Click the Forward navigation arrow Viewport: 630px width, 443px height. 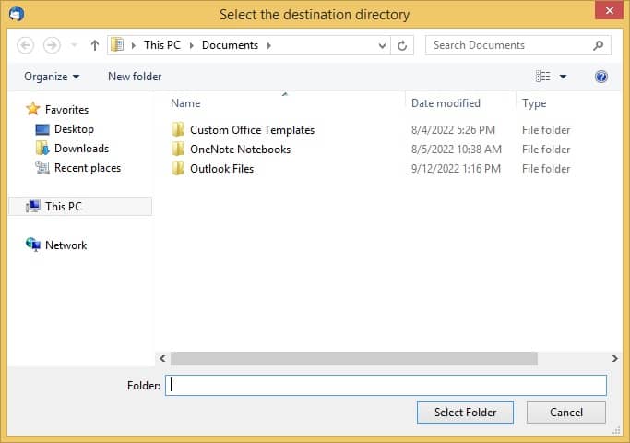click(52, 45)
